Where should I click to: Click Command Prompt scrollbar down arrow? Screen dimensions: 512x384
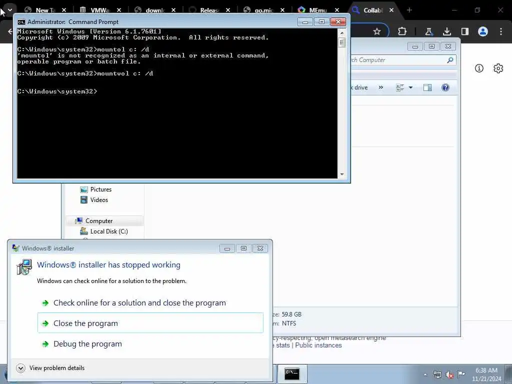(342, 174)
